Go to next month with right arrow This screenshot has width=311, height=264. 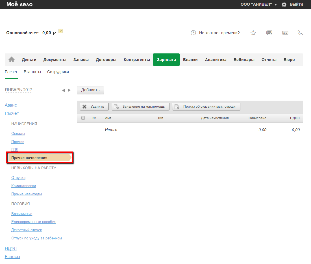click(x=69, y=90)
